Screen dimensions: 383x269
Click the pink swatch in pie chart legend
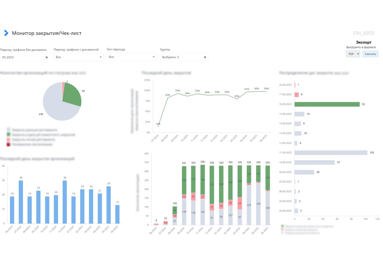click(9, 140)
